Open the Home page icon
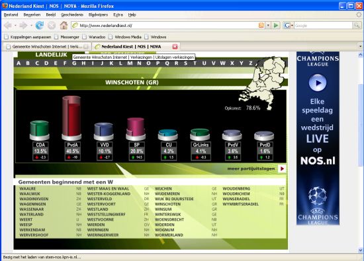The width and height of the screenshot is (364, 261). (64, 25)
